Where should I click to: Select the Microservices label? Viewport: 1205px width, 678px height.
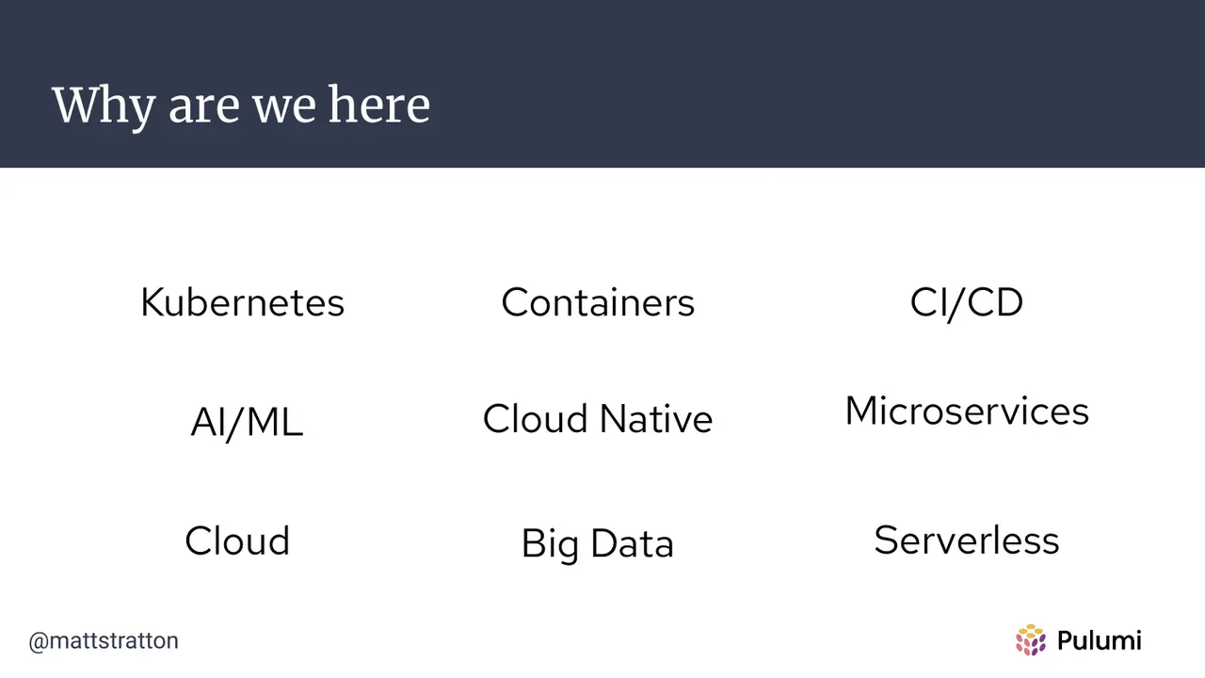pyautogui.click(x=967, y=411)
